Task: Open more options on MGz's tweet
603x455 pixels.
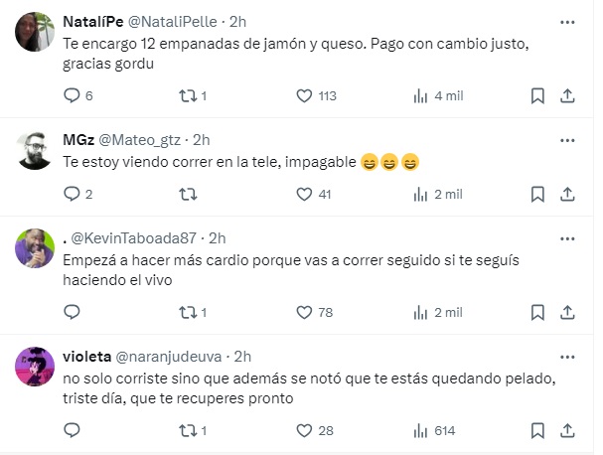Action: [x=566, y=138]
